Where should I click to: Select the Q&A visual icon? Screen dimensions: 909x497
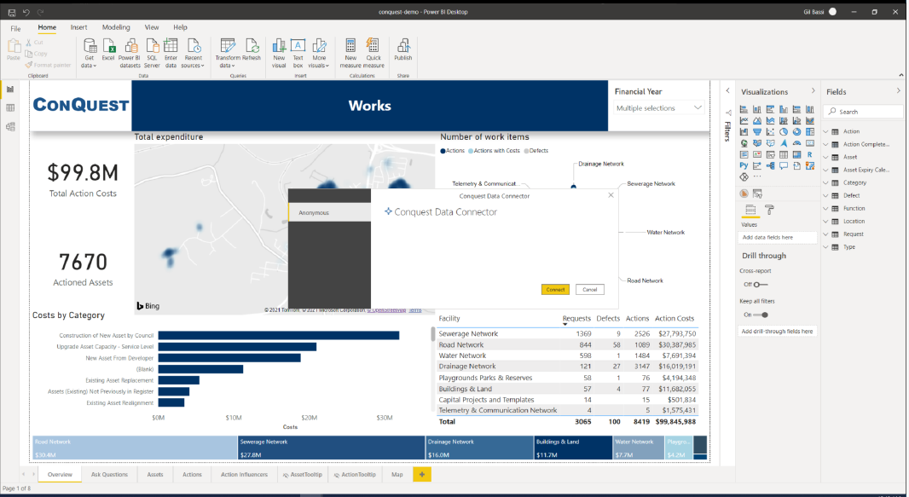783,165
